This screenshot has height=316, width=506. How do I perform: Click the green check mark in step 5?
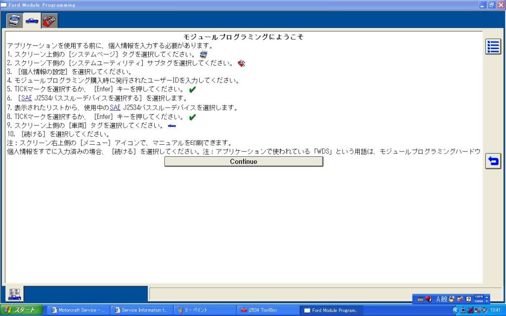point(192,90)
